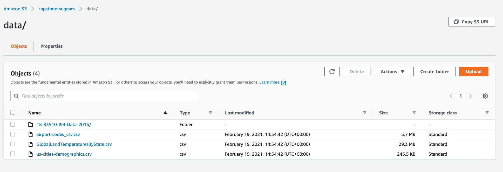Open the Learn more link
Image resolution: width=503 pixels, height=172 pixels.
(x=269, y=82)
